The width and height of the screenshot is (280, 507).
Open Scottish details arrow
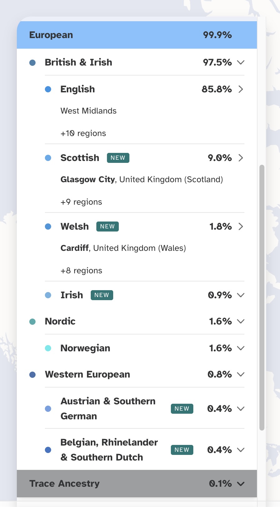pyautogui.click(x=240, y=158)
